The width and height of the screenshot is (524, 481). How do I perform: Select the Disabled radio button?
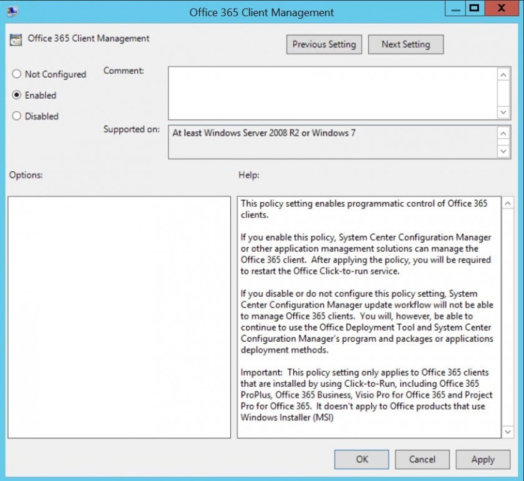(x=16, y=116)
